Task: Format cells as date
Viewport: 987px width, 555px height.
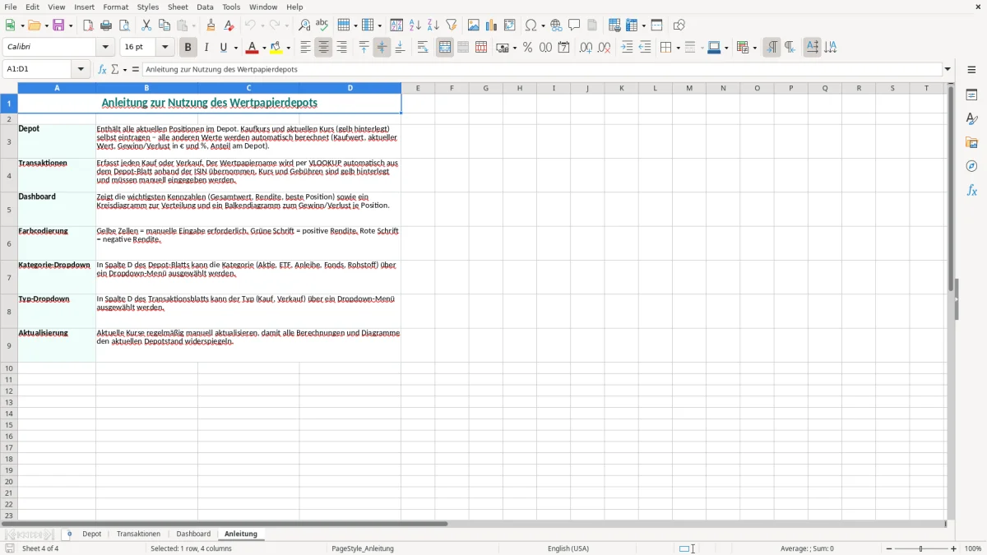Action: pos(564,48)
